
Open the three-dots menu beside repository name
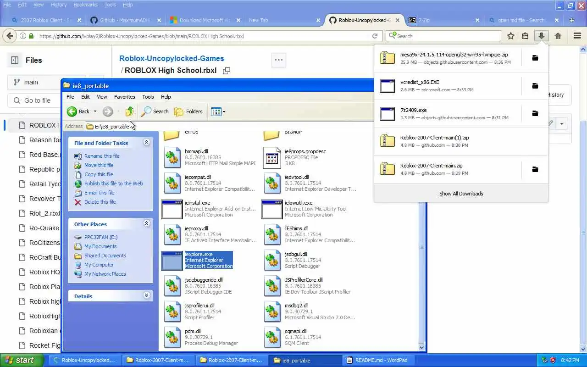[x=279, y=60]
